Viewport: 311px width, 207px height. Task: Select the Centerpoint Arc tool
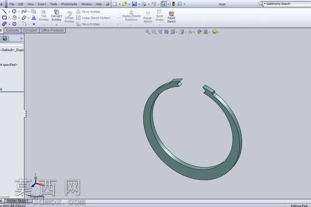click(x=14, y=18)
